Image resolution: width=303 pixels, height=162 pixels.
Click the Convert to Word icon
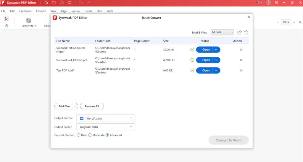(29, 20)
